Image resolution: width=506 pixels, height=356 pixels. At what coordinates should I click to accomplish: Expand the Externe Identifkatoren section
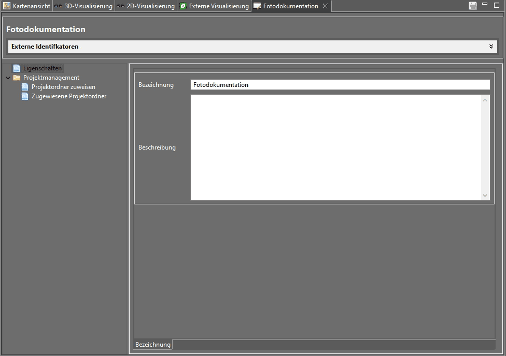491,47
